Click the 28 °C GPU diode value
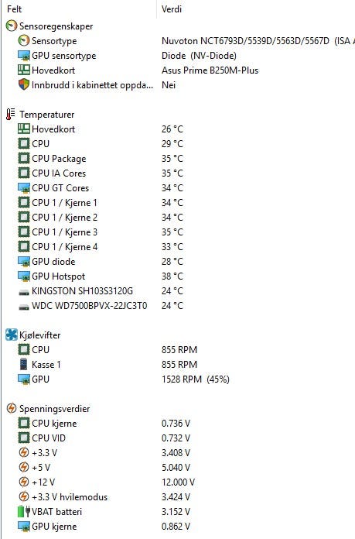The image size is (355, 539). [x=172, y=262]
